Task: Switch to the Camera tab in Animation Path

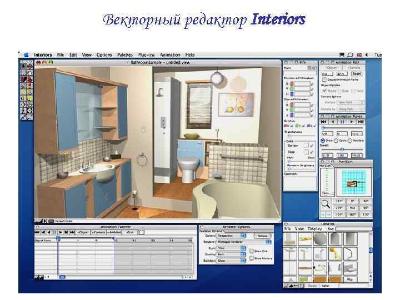Action: [x=353, y=68]
